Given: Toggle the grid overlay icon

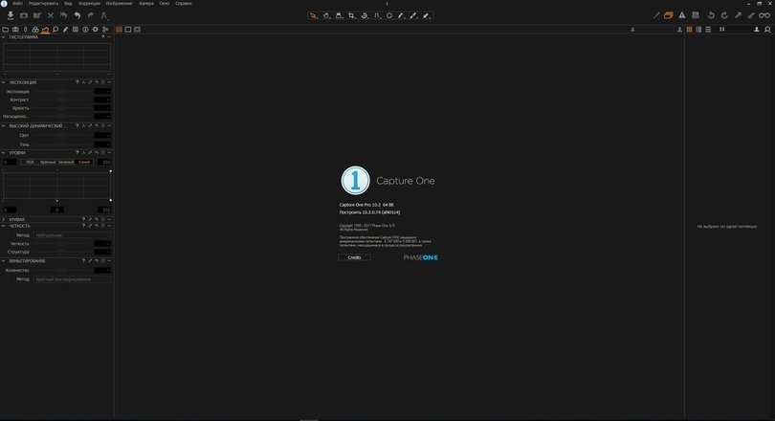Looking at the screenshot, I should 696,15.
